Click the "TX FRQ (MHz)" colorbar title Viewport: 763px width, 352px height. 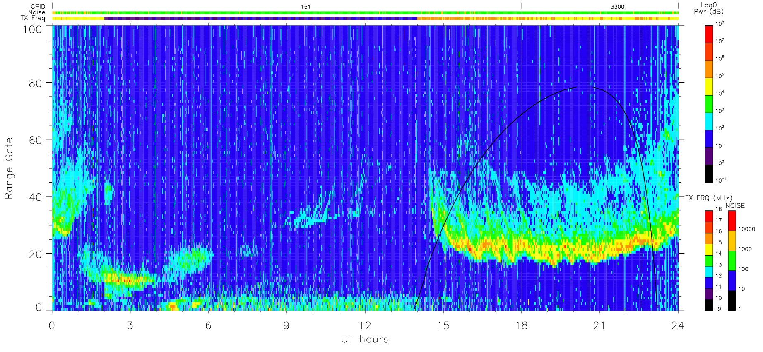tap(708, 198)
